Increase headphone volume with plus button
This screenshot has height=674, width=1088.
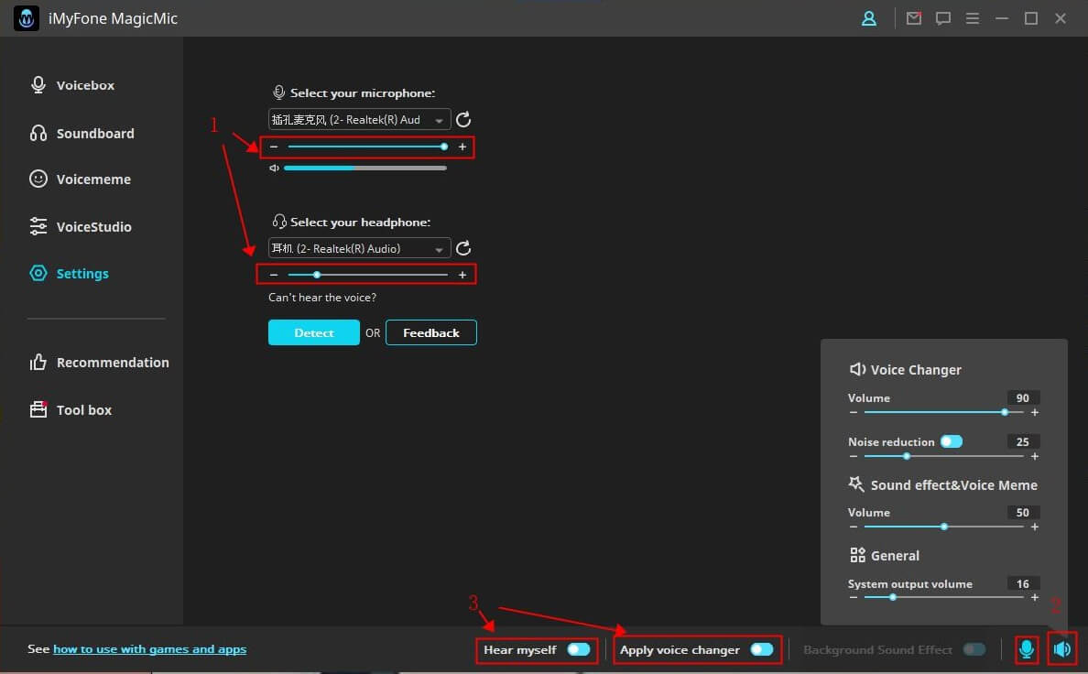pyautogui.click(x=462, y=275)
